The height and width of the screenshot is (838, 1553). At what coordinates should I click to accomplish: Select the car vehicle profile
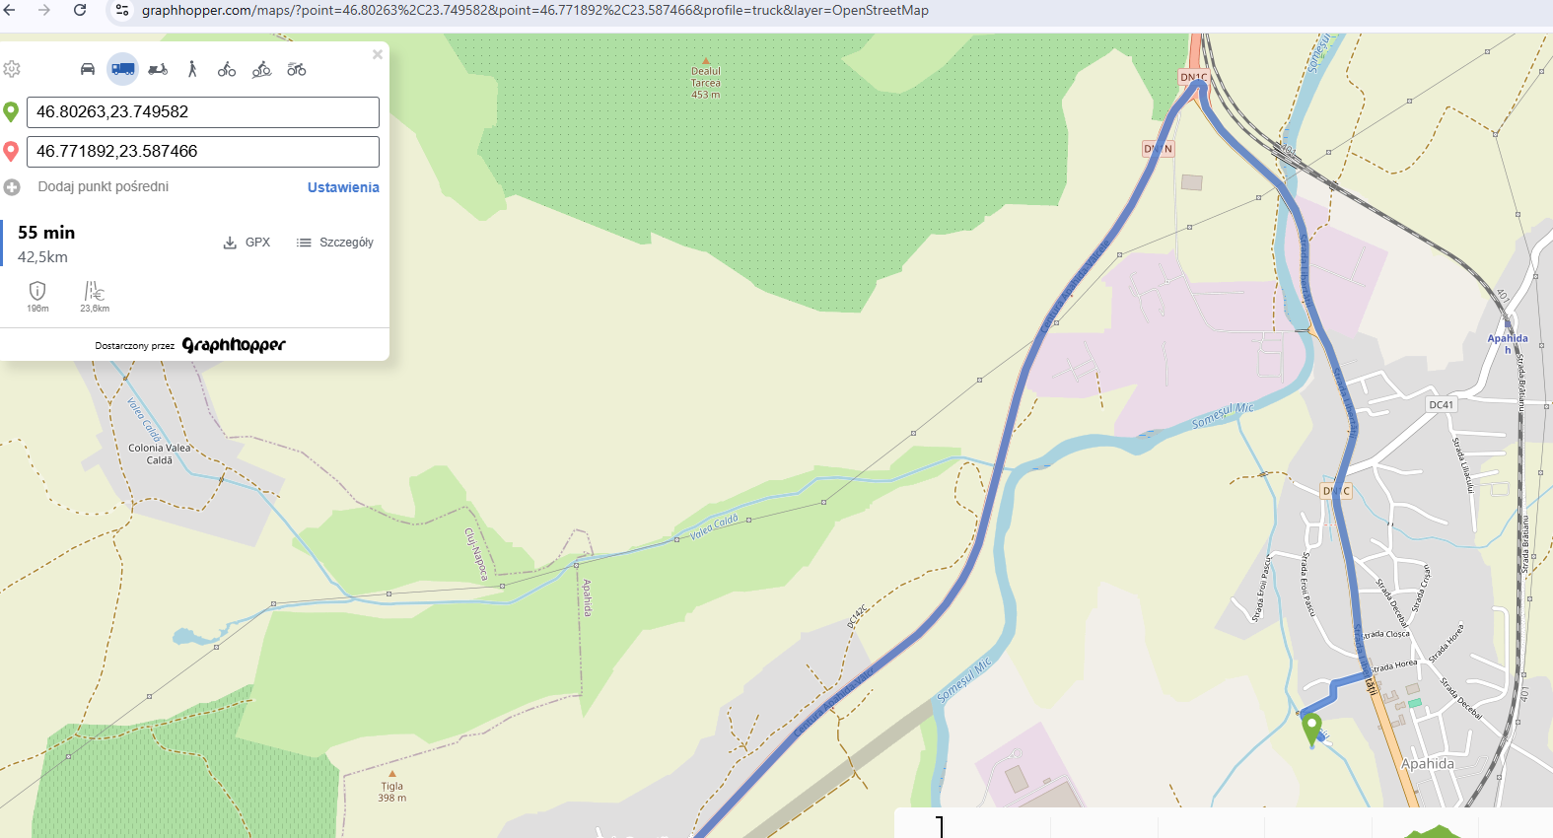(x=88, y=69)
